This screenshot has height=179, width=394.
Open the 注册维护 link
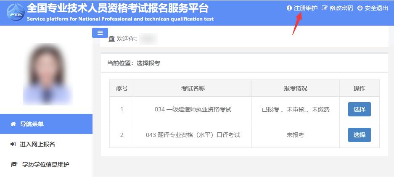coord(305,8)
